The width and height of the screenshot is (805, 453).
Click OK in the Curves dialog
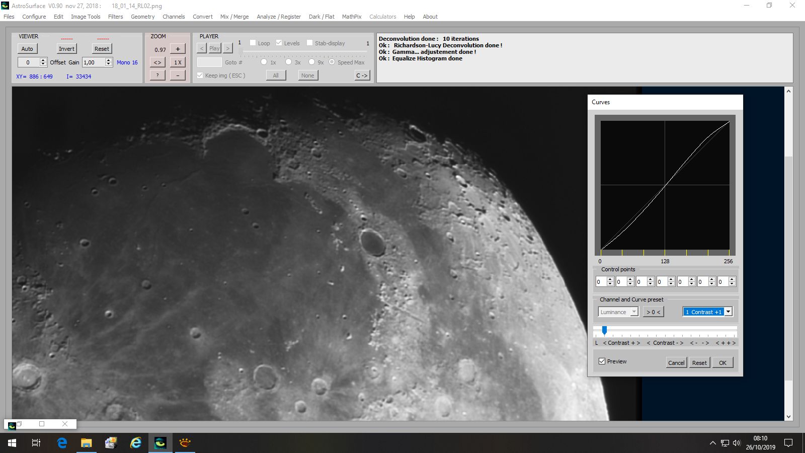pos(722,362)
